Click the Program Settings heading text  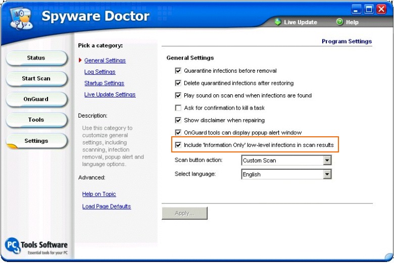347,41
